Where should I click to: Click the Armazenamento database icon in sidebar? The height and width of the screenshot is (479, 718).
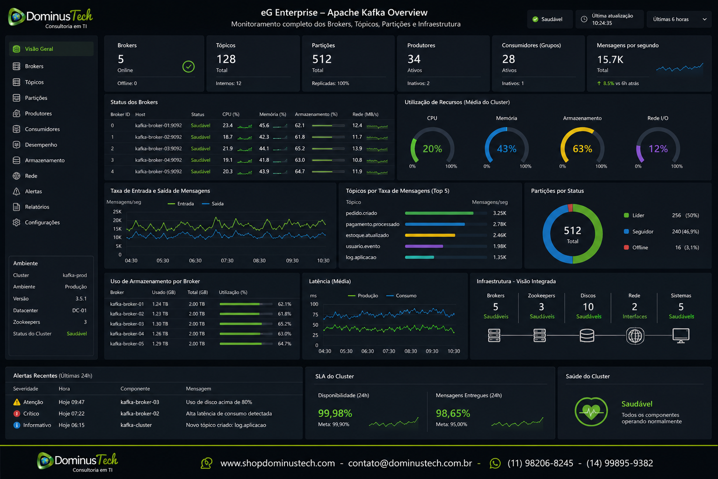click(x=16, y=160)
